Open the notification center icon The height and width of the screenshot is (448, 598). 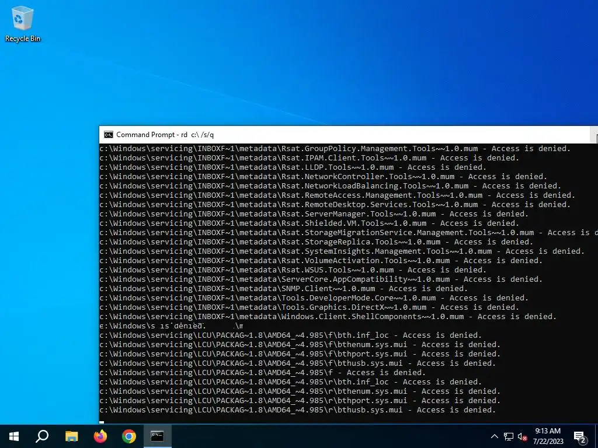[580, 436]
